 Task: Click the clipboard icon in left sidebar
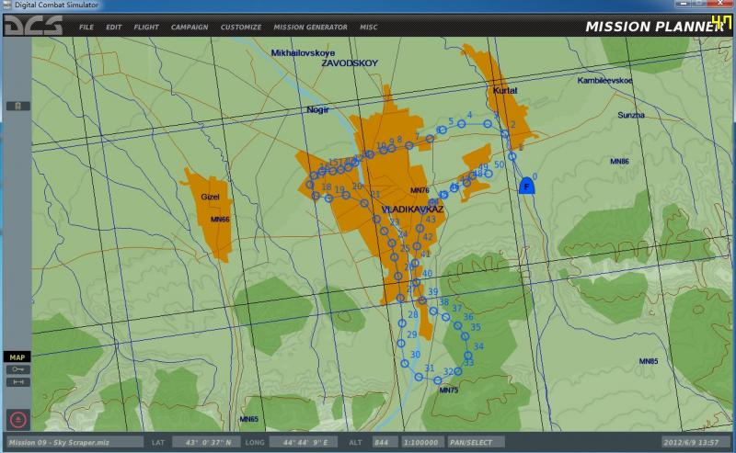click(17, 106)
